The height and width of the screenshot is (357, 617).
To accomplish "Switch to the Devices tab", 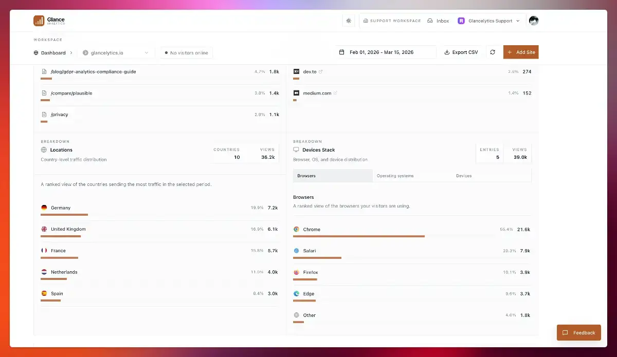I will 464,176.
